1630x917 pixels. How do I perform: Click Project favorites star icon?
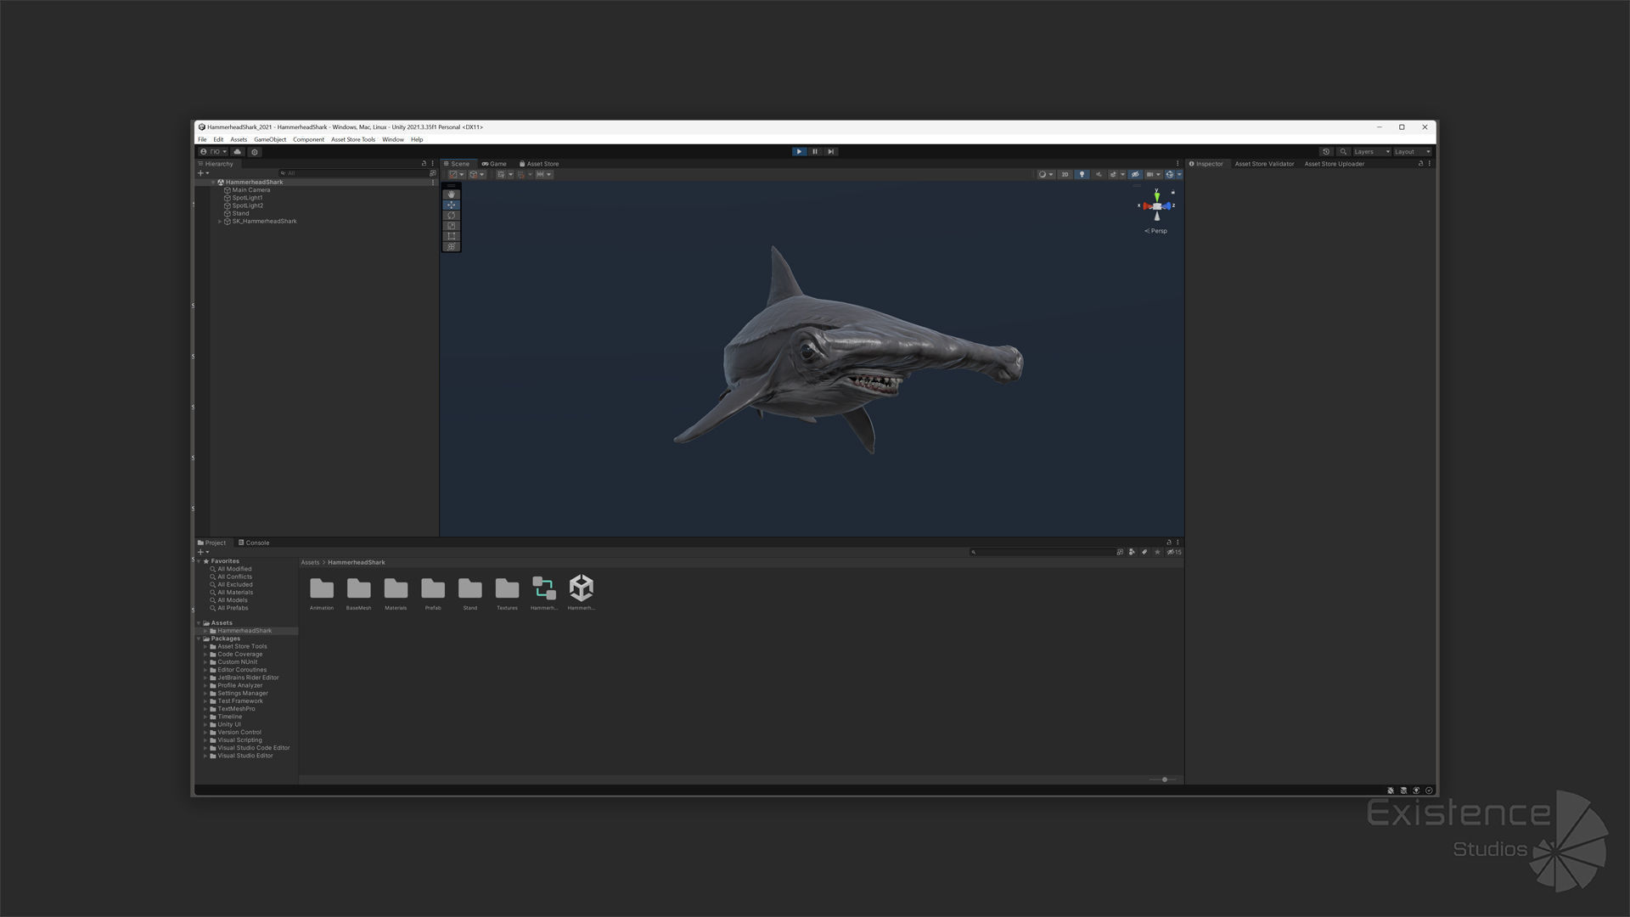[1157, 552]
